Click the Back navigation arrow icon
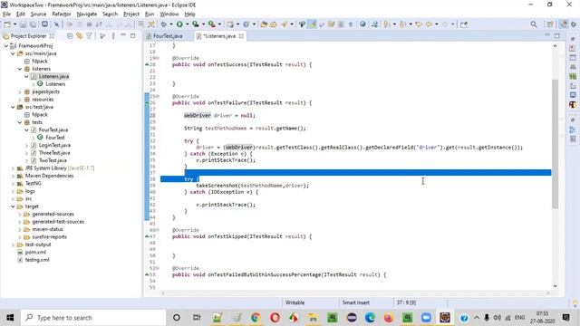This screenshot has height=326, width=580. click(x=429, y=24)
